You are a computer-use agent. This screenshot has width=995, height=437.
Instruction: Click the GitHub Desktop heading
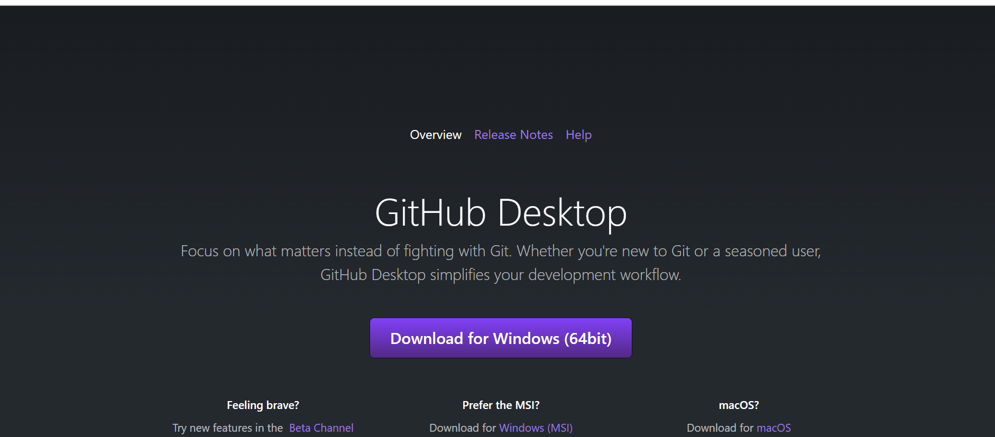click(x=501, y=213)
